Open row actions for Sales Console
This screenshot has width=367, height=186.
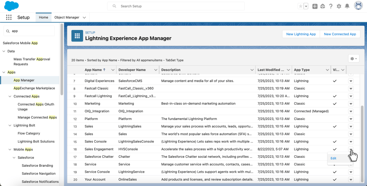point(351,142)
